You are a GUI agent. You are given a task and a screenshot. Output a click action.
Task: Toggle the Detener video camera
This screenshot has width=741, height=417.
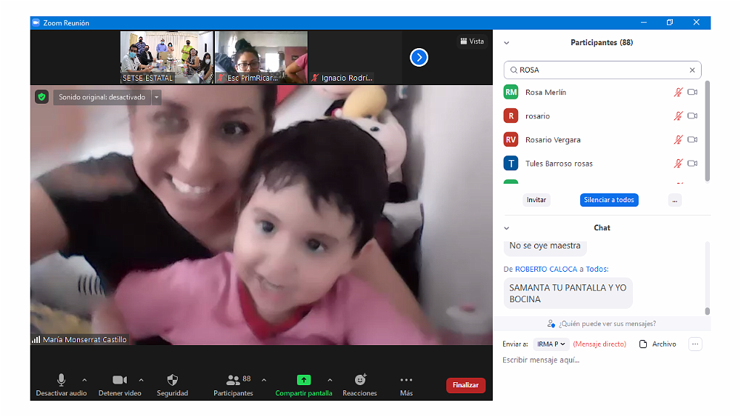click(119, 380)
